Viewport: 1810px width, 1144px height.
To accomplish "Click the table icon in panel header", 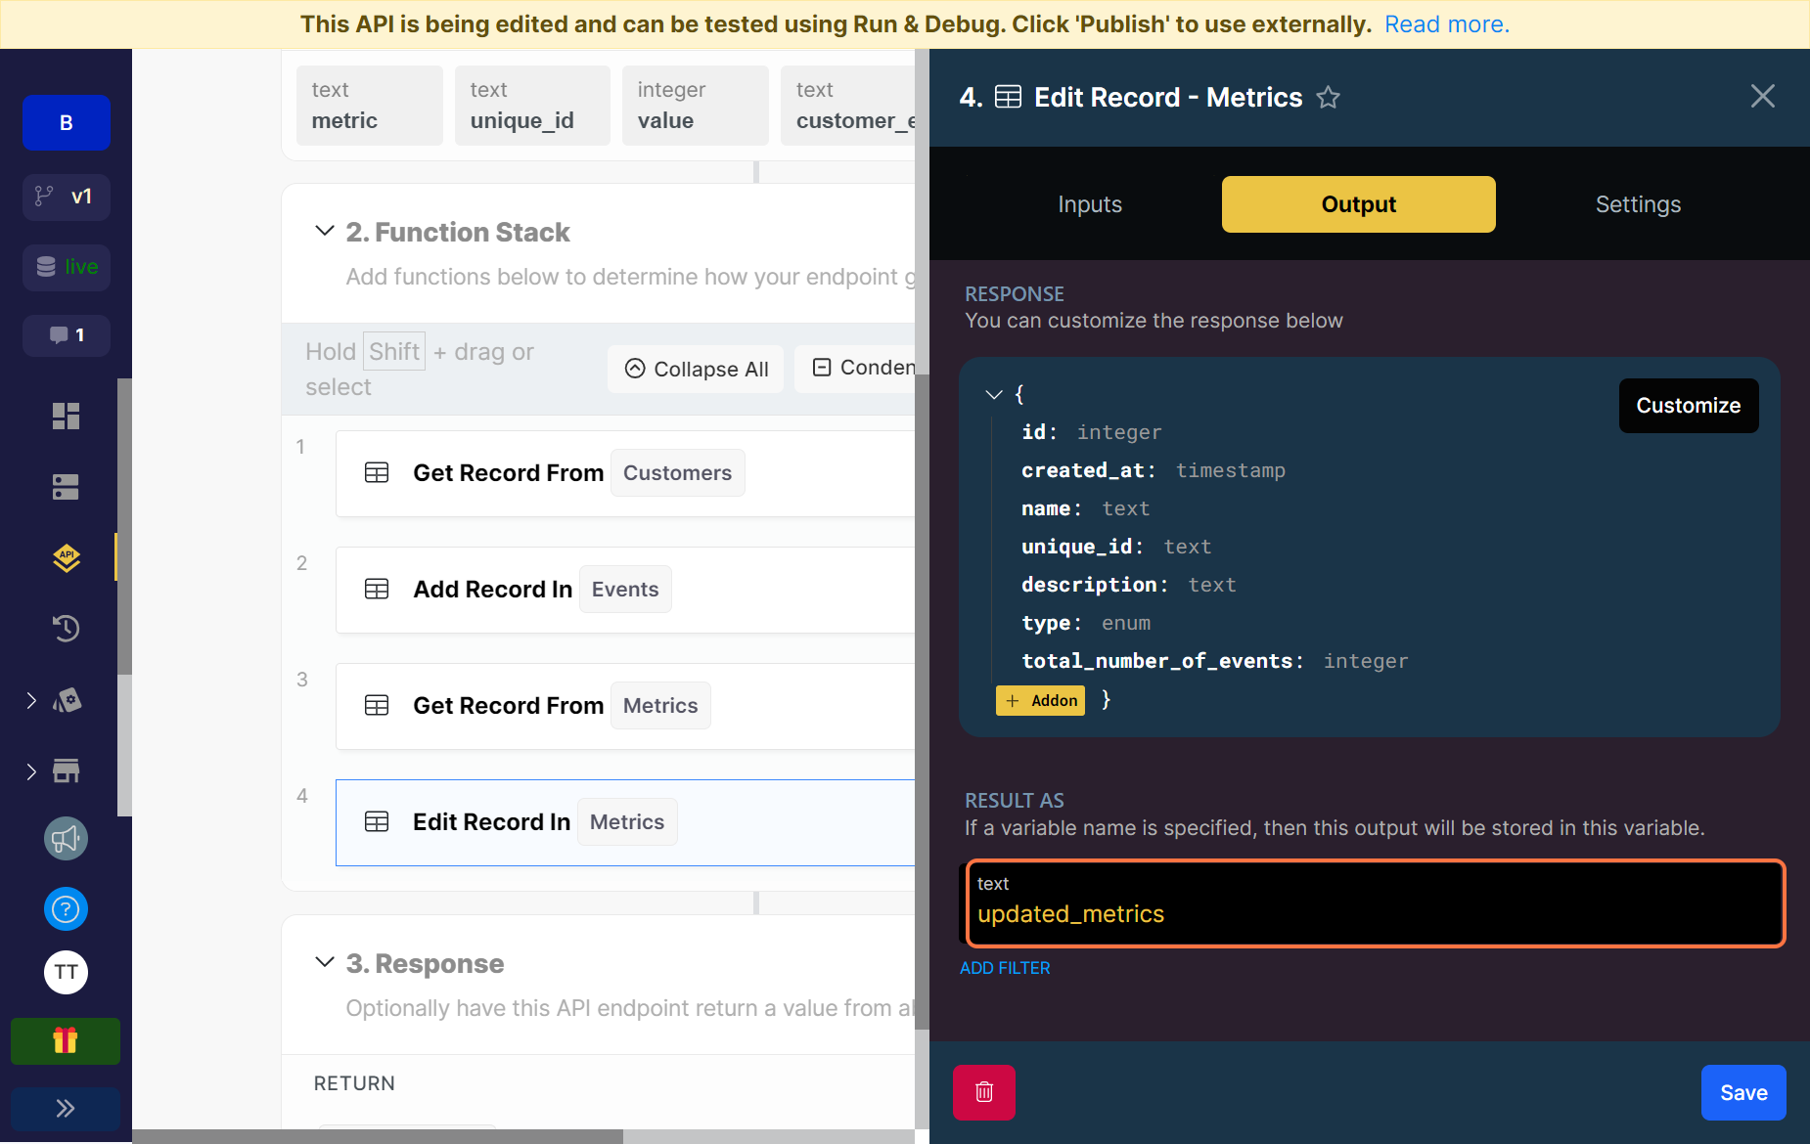I will click(1008, 97).
